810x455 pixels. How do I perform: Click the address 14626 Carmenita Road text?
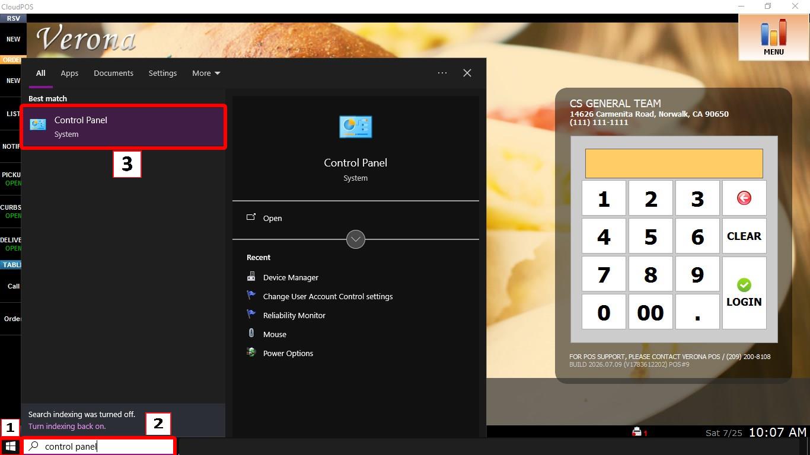[x=649, y=114]
